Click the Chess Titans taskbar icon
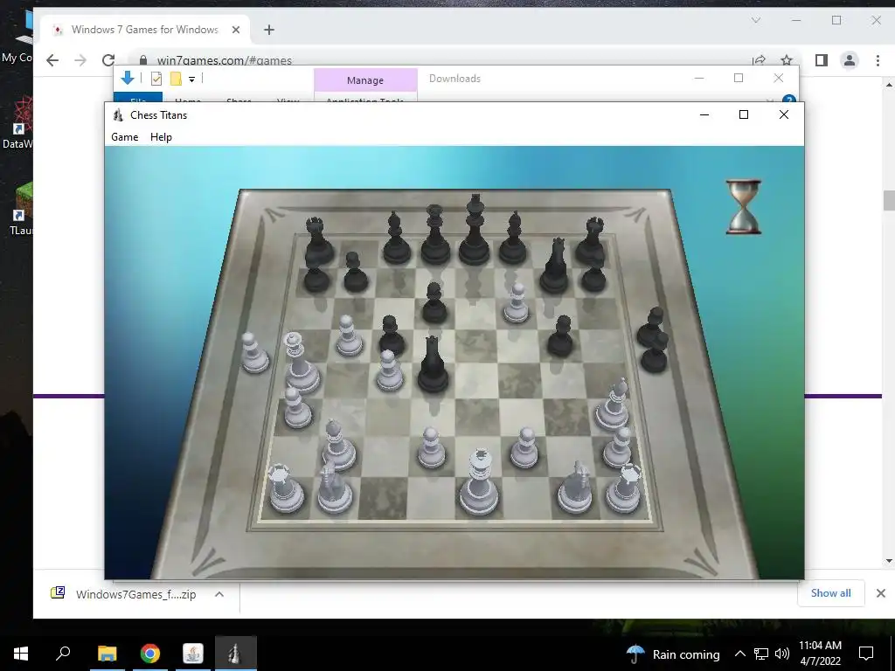Screen dimensions: 895x671 coord(236,654)
